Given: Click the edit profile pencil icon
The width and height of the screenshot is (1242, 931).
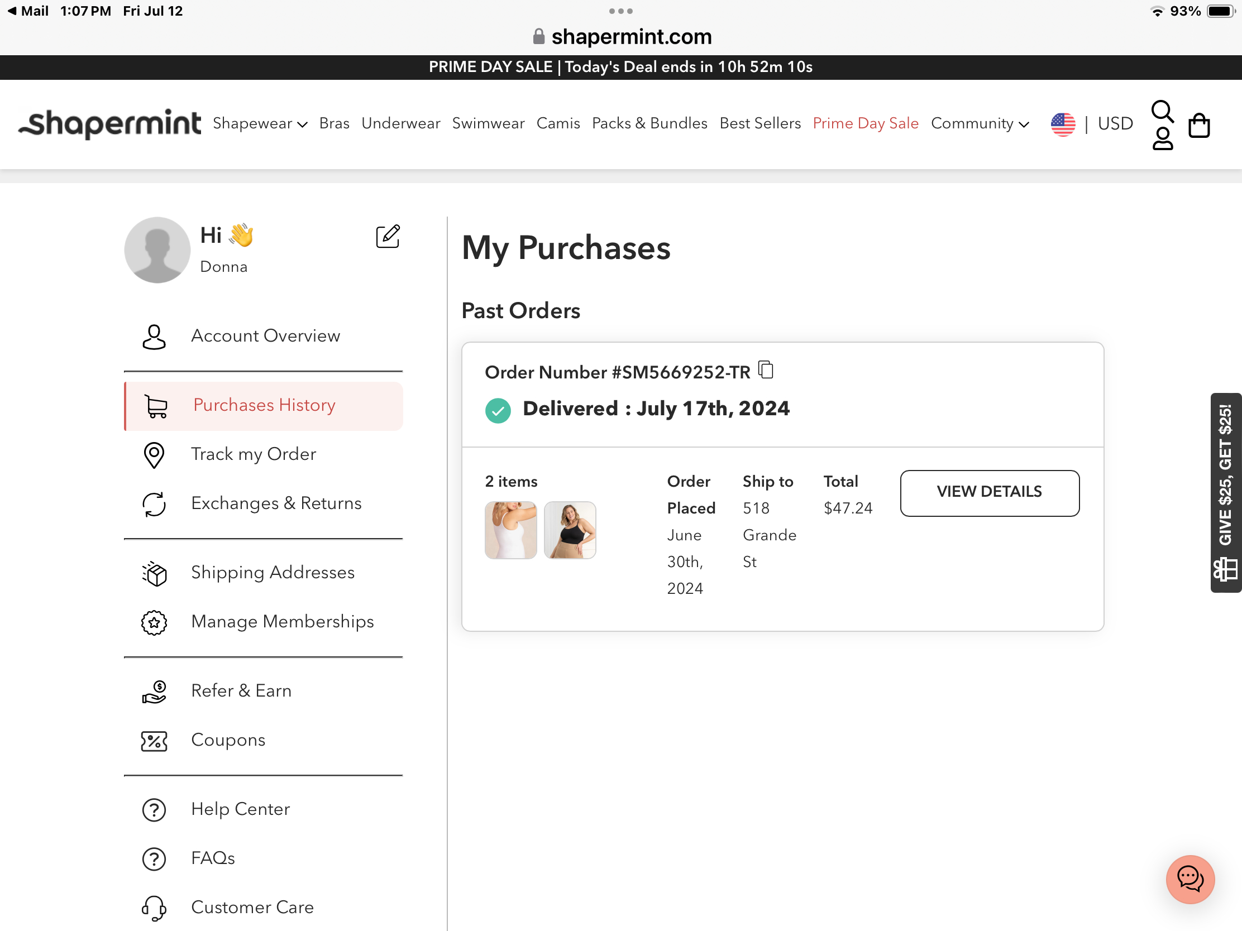Looking at the screenshot, I should coord(388,236).
